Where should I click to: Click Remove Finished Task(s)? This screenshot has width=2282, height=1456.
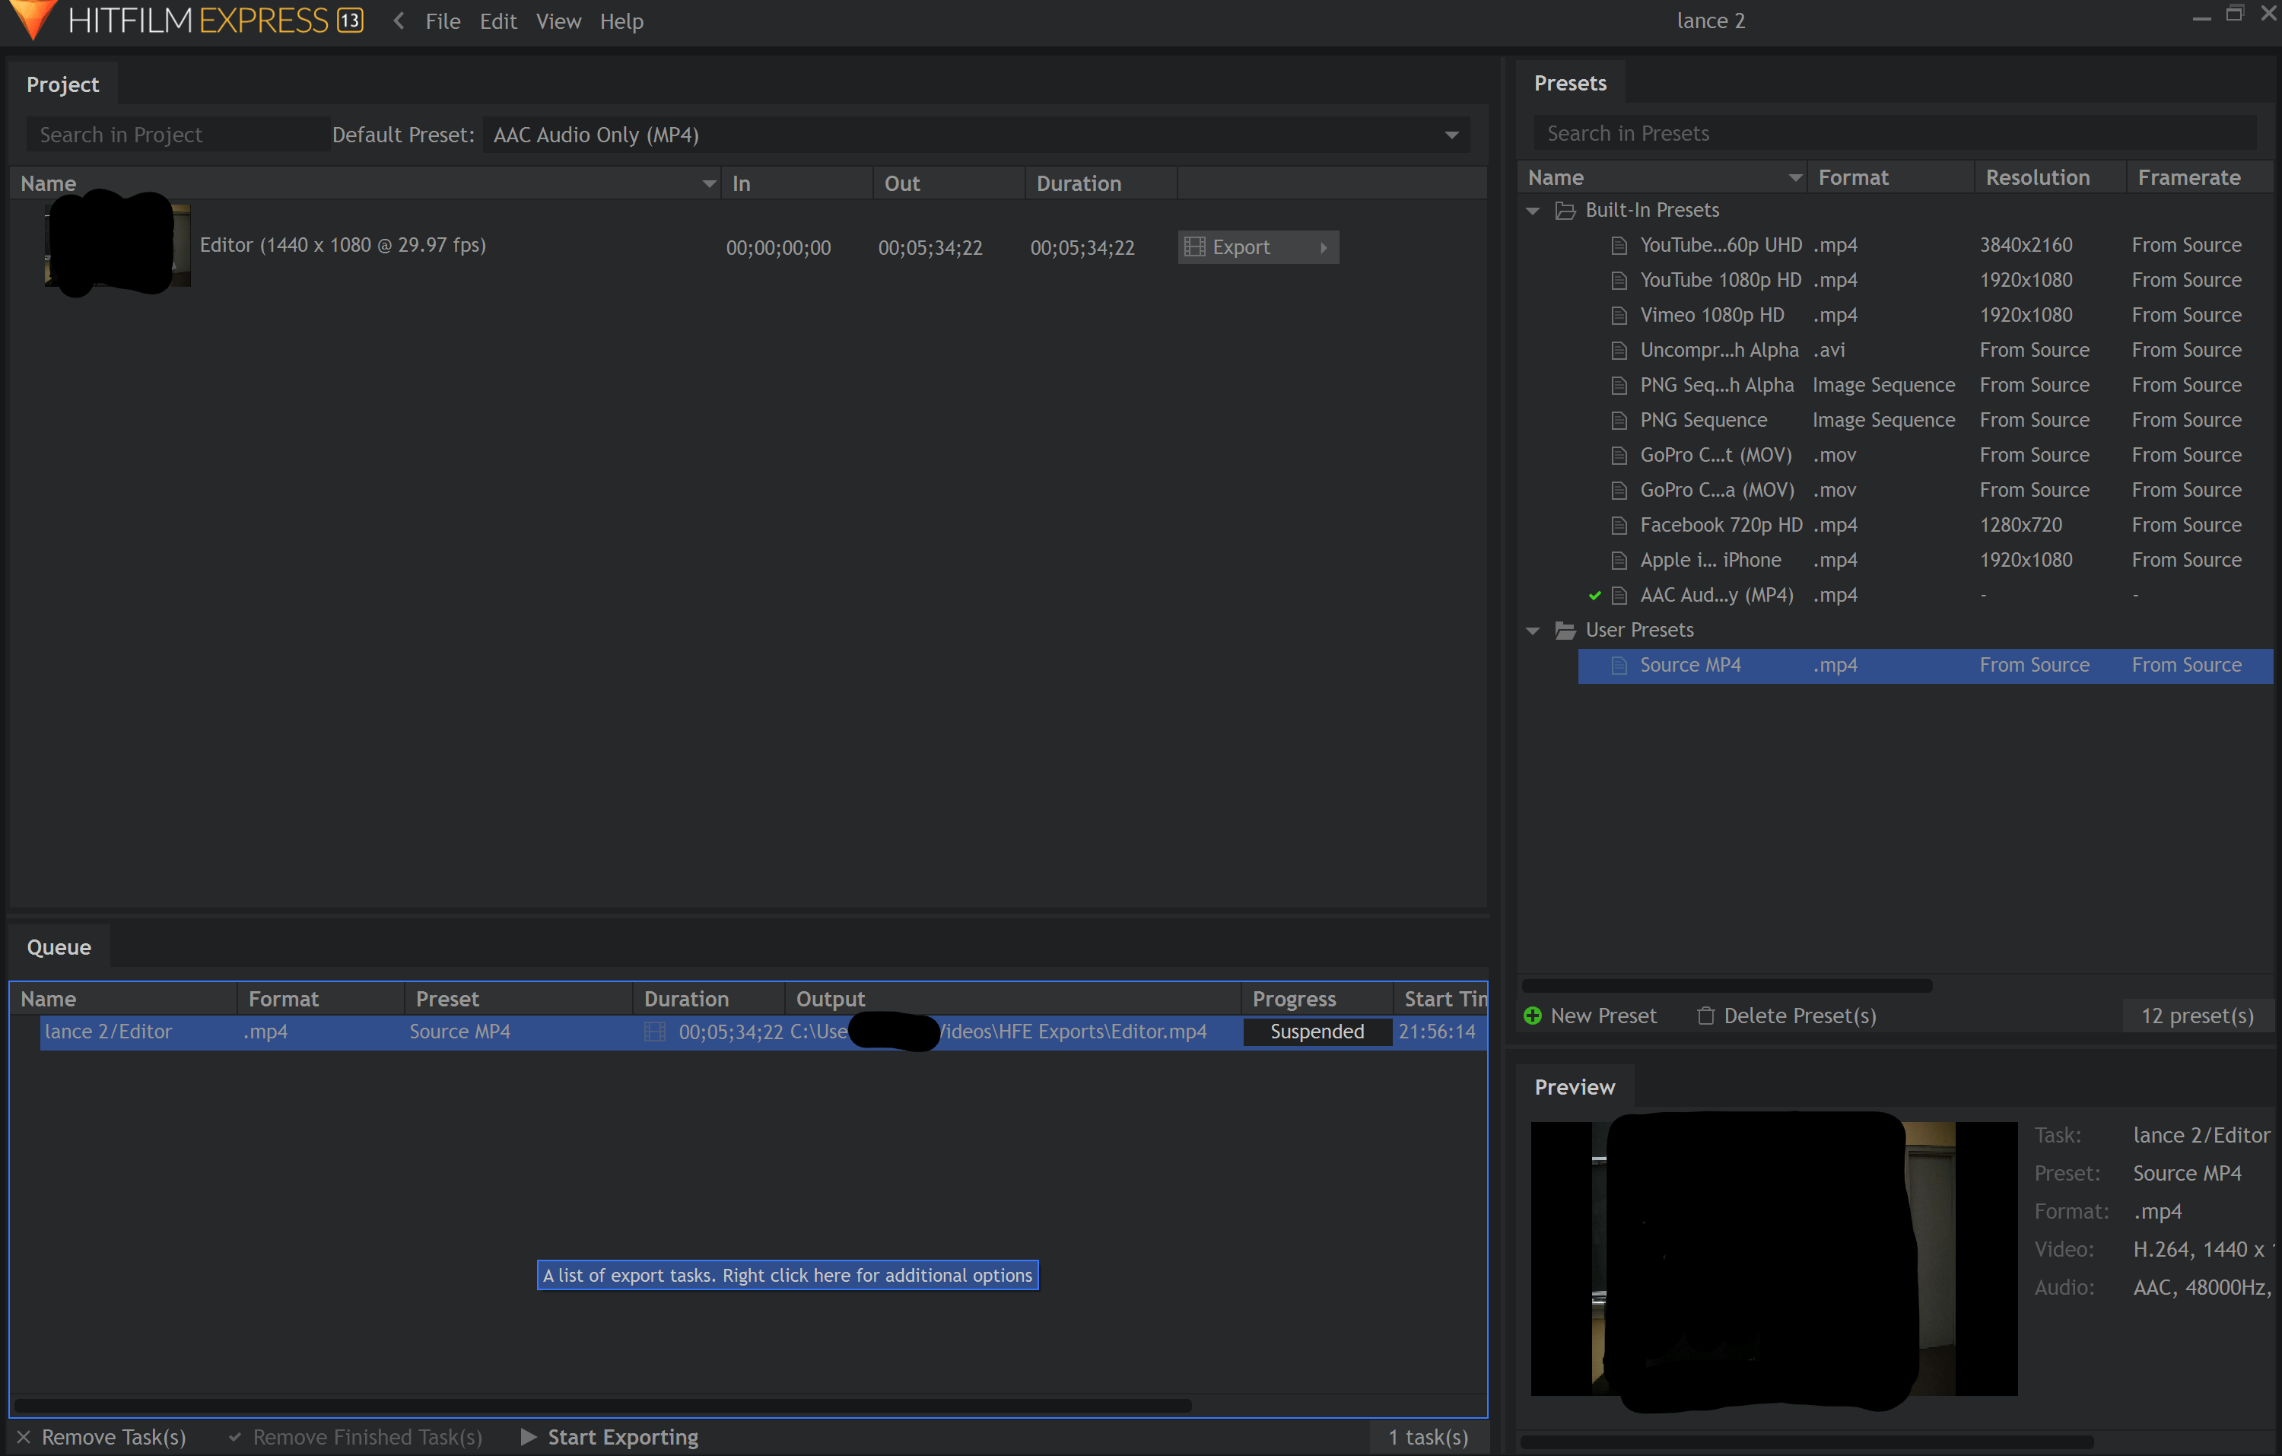click(355, 1437)
